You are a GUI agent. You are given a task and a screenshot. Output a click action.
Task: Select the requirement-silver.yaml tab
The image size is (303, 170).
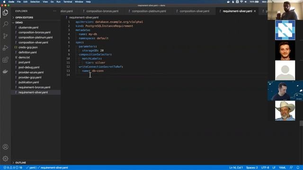pyautogui.click(x=237, y=11)
